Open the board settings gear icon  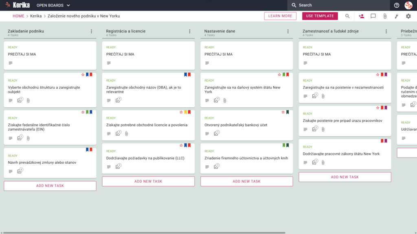pyautogui.click(x=408, y=16)
